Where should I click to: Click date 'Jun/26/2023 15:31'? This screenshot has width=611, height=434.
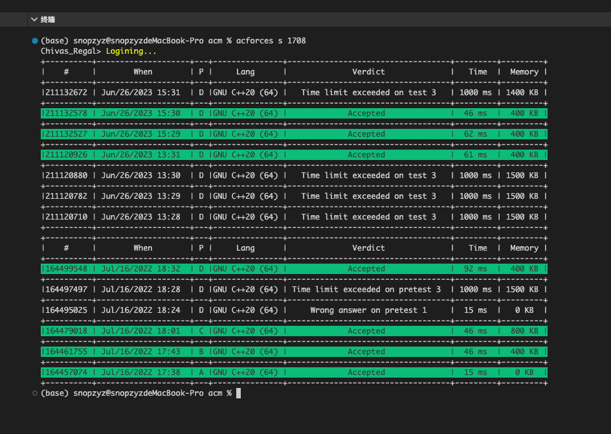tap(140, 93)
